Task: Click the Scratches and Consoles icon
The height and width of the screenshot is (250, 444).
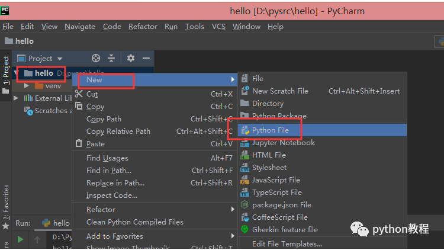Action: point(28,111)
